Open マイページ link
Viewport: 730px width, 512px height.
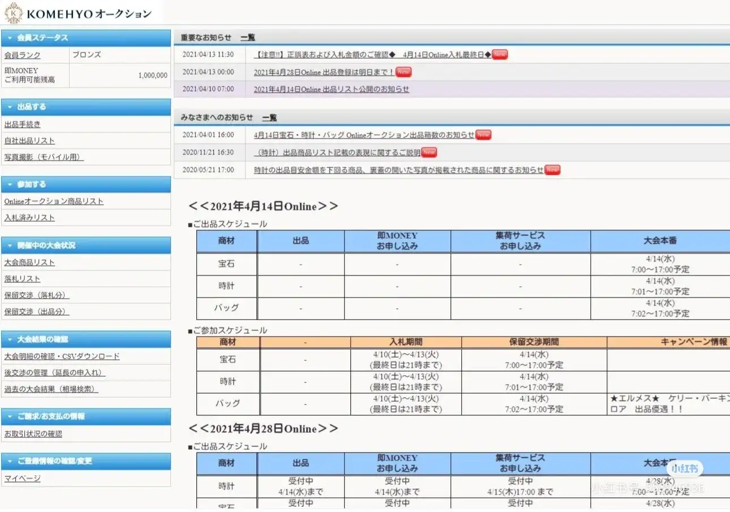[22, 479]
